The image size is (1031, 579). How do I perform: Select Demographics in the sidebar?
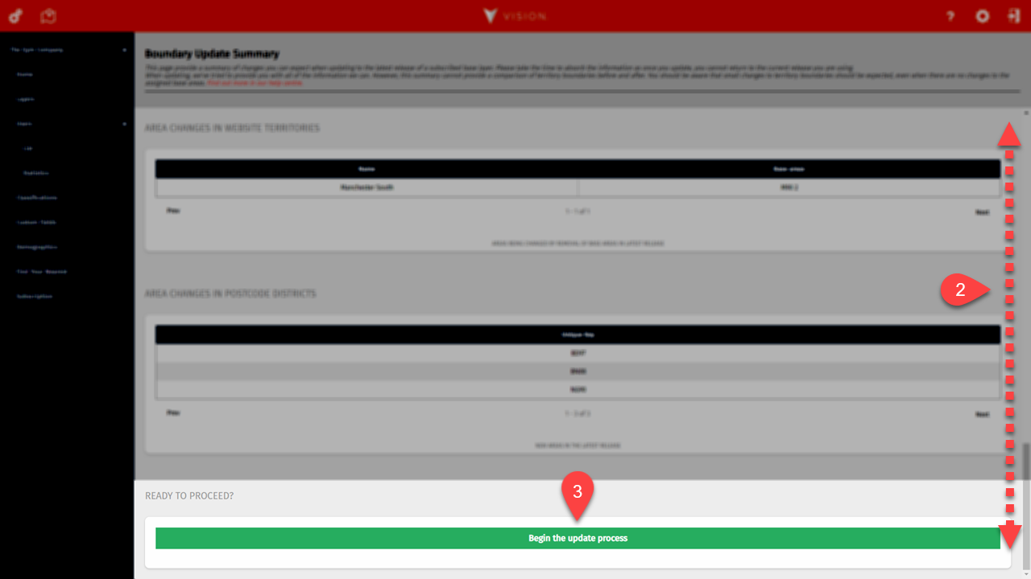37,247
